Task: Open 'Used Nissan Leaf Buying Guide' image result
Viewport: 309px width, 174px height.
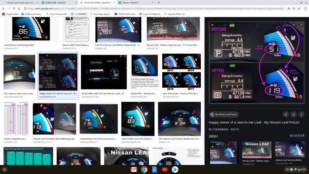Action: coord(31,29)
